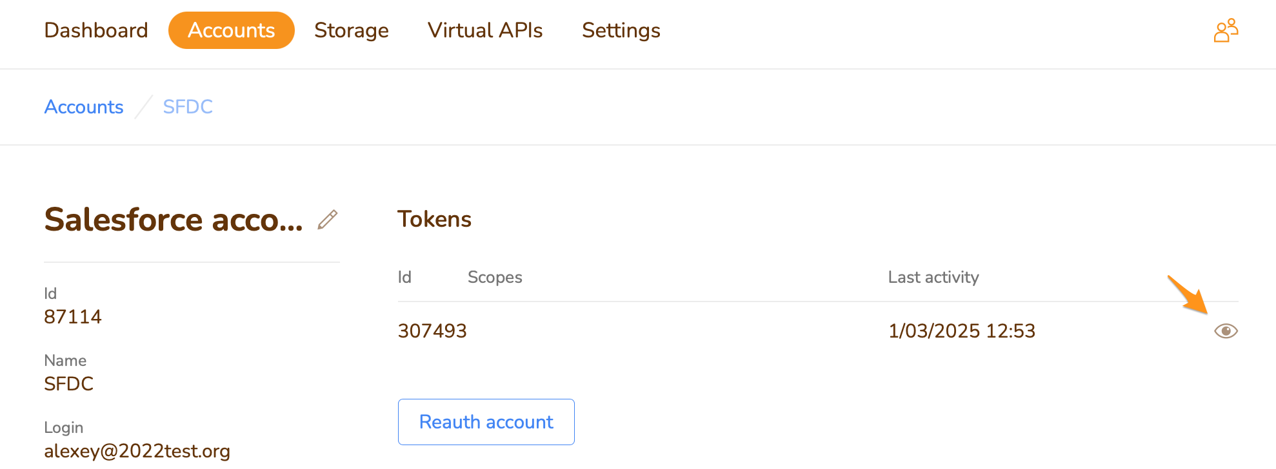Open the Dashboard tab
Image resolution: width=1276 pixels, height=469 pixels.
(96, 30)
